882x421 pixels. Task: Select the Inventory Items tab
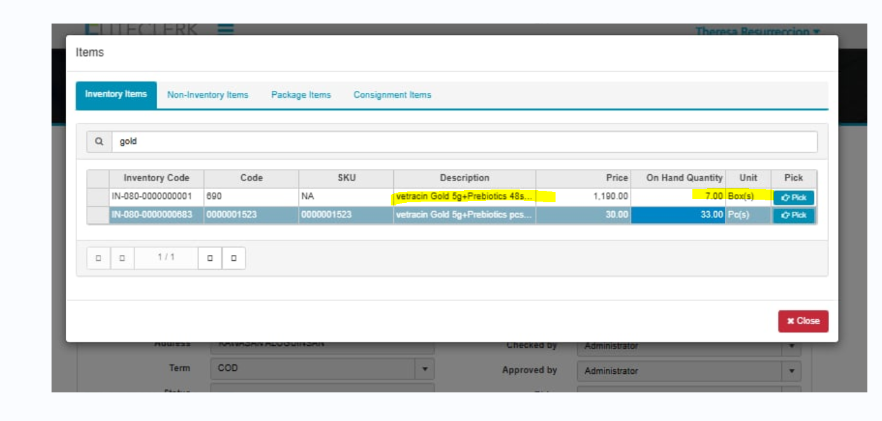pos(116,94)
